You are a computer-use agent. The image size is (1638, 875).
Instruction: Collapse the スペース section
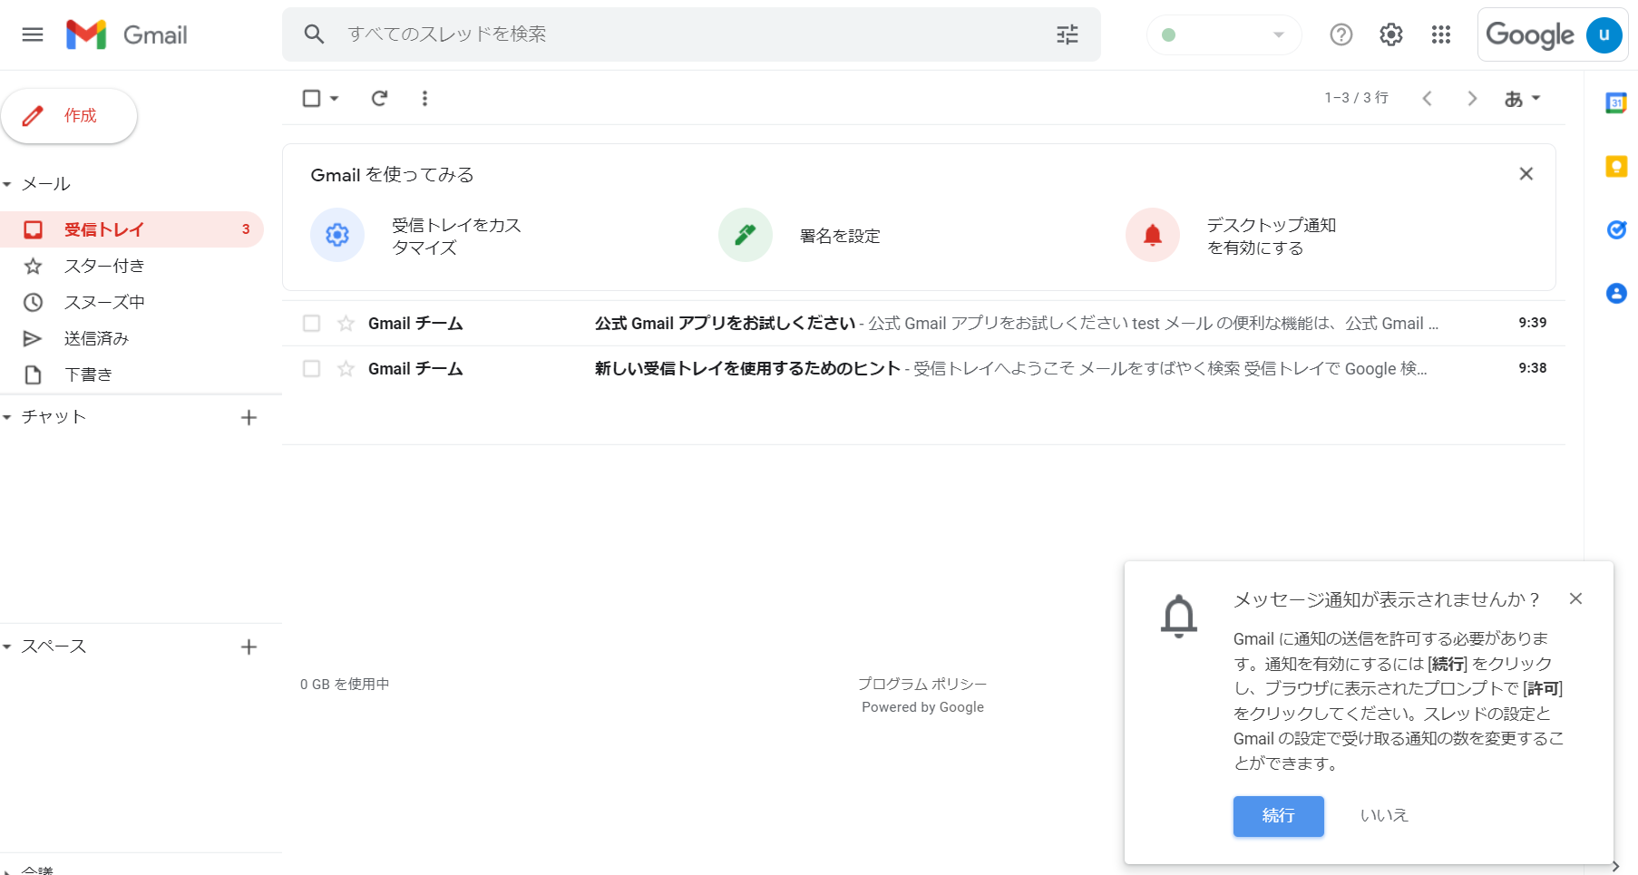pyautogui.click(x=7, y=647)
